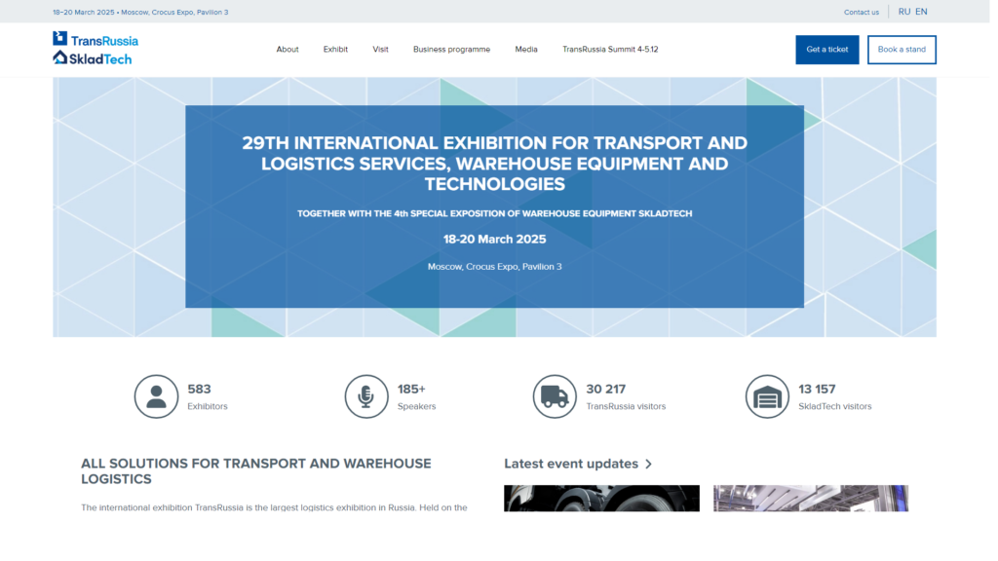Click the paragraph starting The international exhibition TransRussia

tap(274, 507)
